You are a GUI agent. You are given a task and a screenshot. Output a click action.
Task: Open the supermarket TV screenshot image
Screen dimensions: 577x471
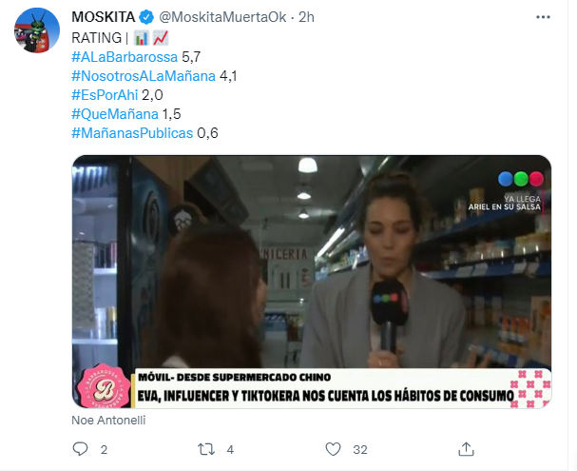point(312,282)
